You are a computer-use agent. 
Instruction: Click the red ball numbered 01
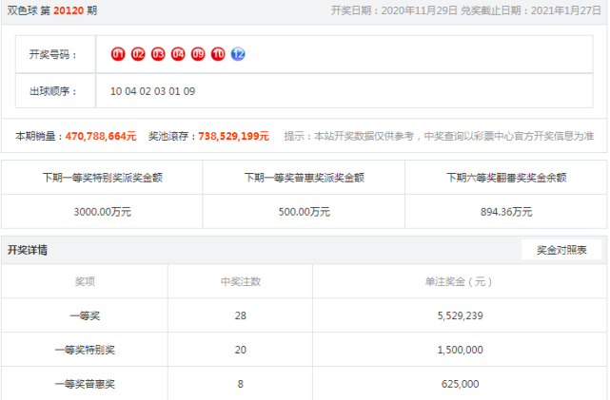tap(118, 54)
